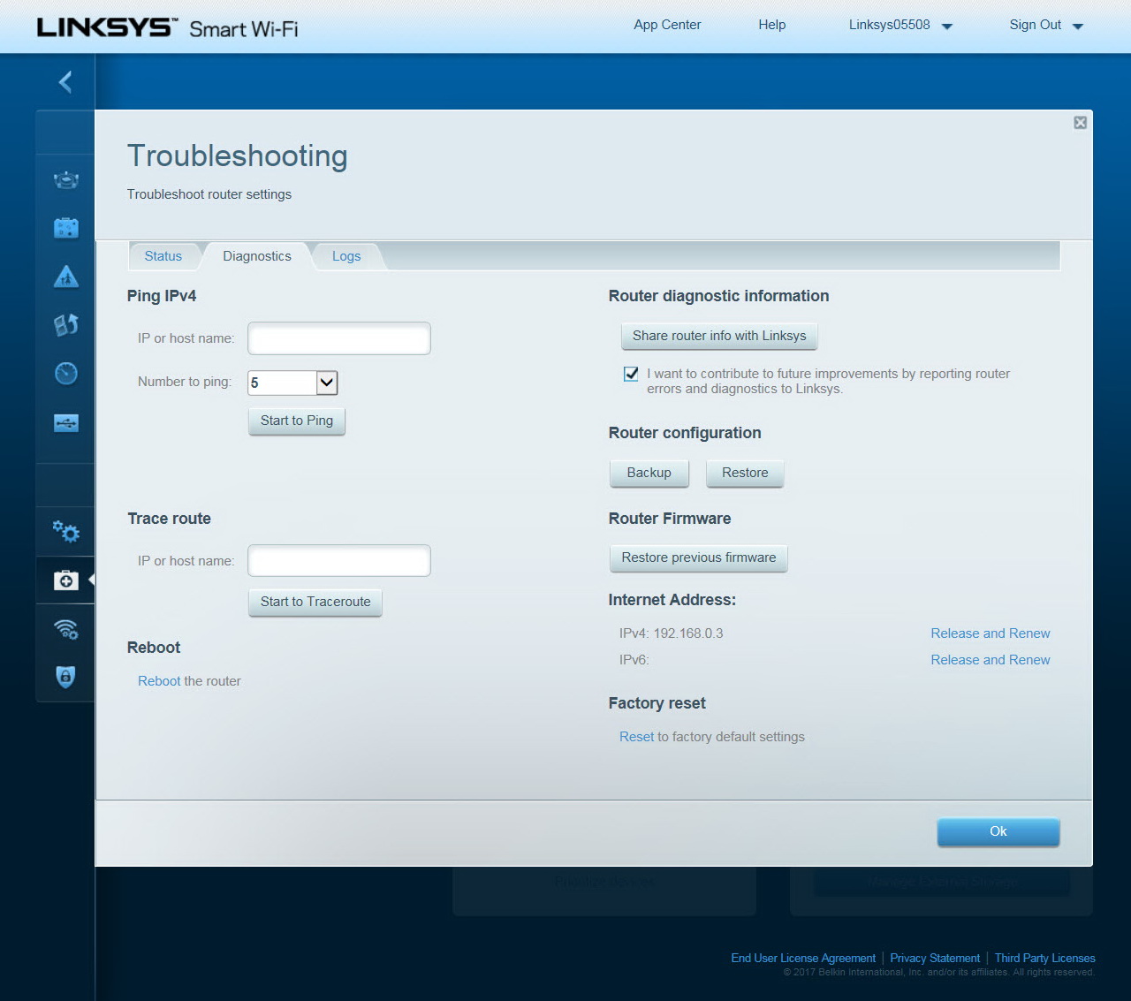Focus Trace route host name field
The image size is (1131, 1001).
[x=339, y=561]
